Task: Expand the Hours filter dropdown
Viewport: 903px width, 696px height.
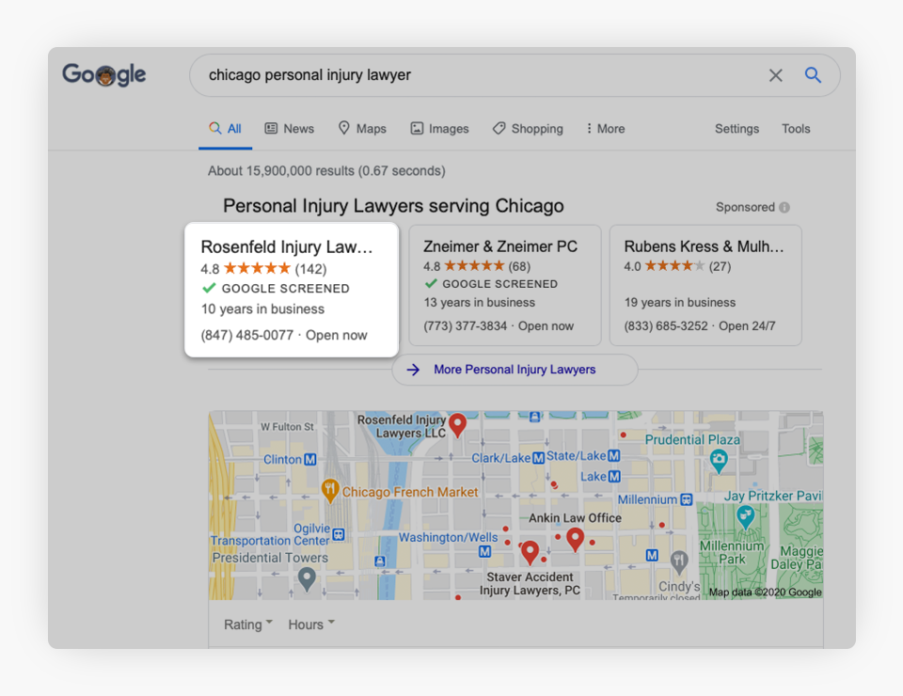Action: [311, 625]
